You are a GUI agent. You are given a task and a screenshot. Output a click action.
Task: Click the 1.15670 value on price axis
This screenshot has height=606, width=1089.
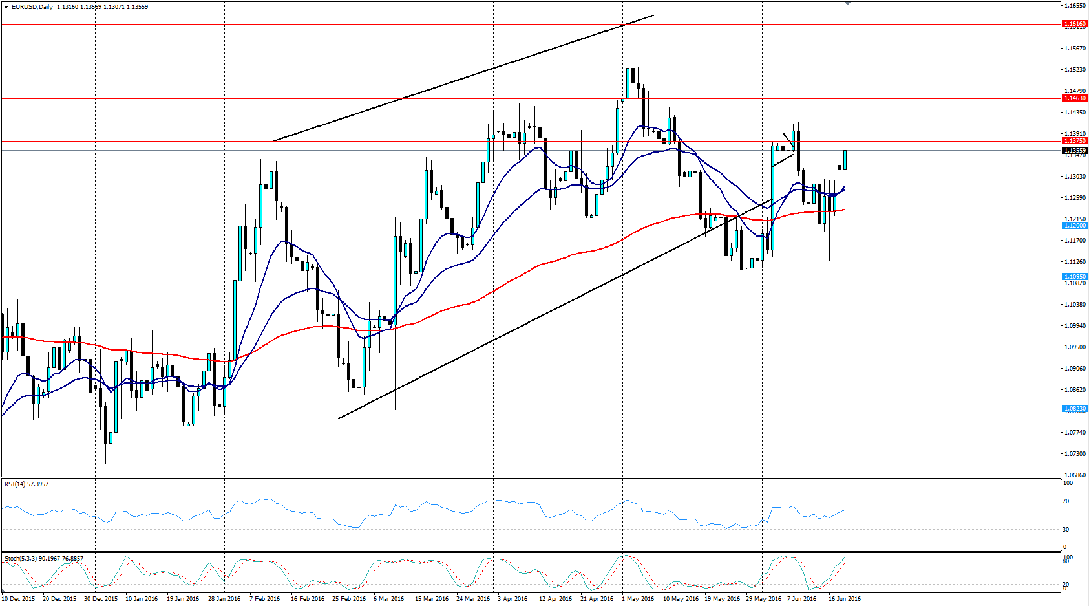click(x=1075, y=49)
